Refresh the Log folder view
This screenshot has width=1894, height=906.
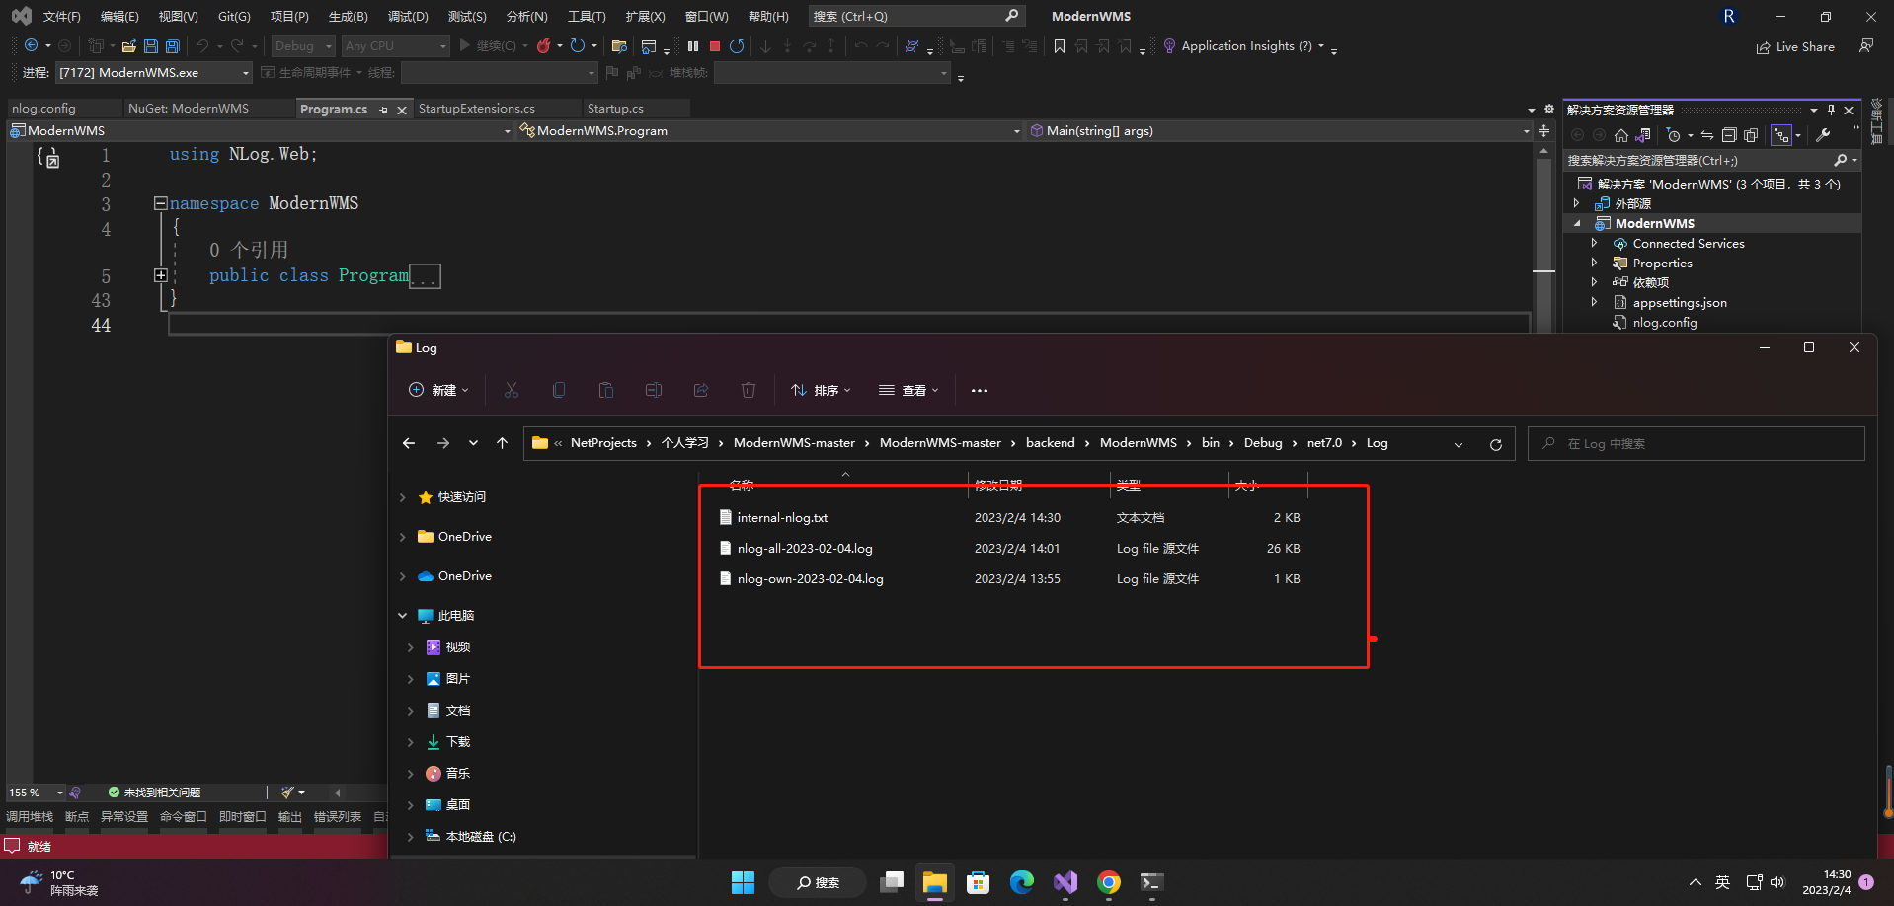[1496, 444]
